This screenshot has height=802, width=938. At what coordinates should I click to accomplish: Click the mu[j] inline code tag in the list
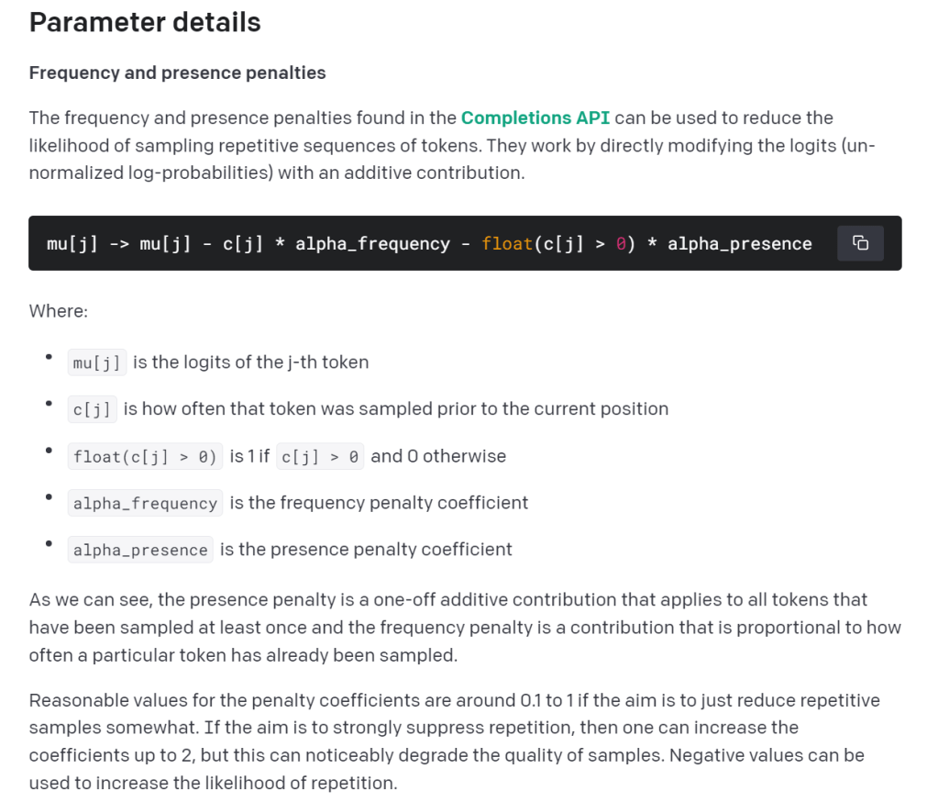coord(97,362)
